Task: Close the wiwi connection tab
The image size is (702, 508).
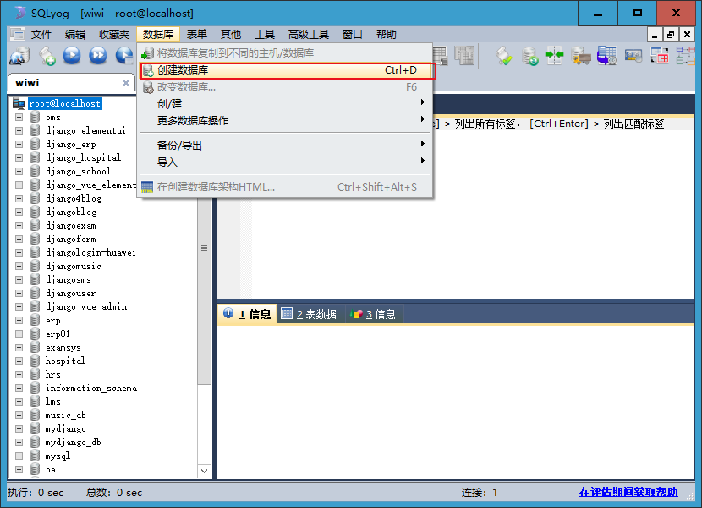Action: point(126,83)
